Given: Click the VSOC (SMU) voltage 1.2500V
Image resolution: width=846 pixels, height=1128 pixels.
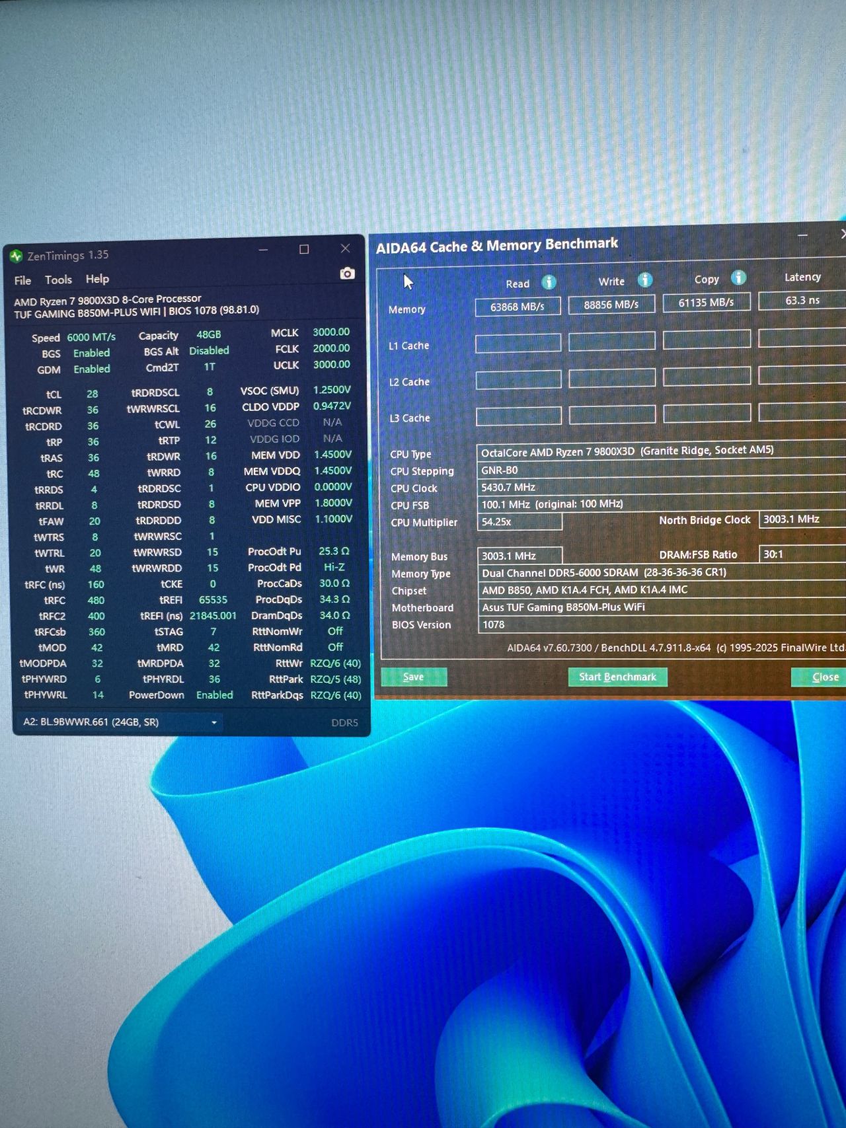Looking at the screenshot, I should coord(332,390).
